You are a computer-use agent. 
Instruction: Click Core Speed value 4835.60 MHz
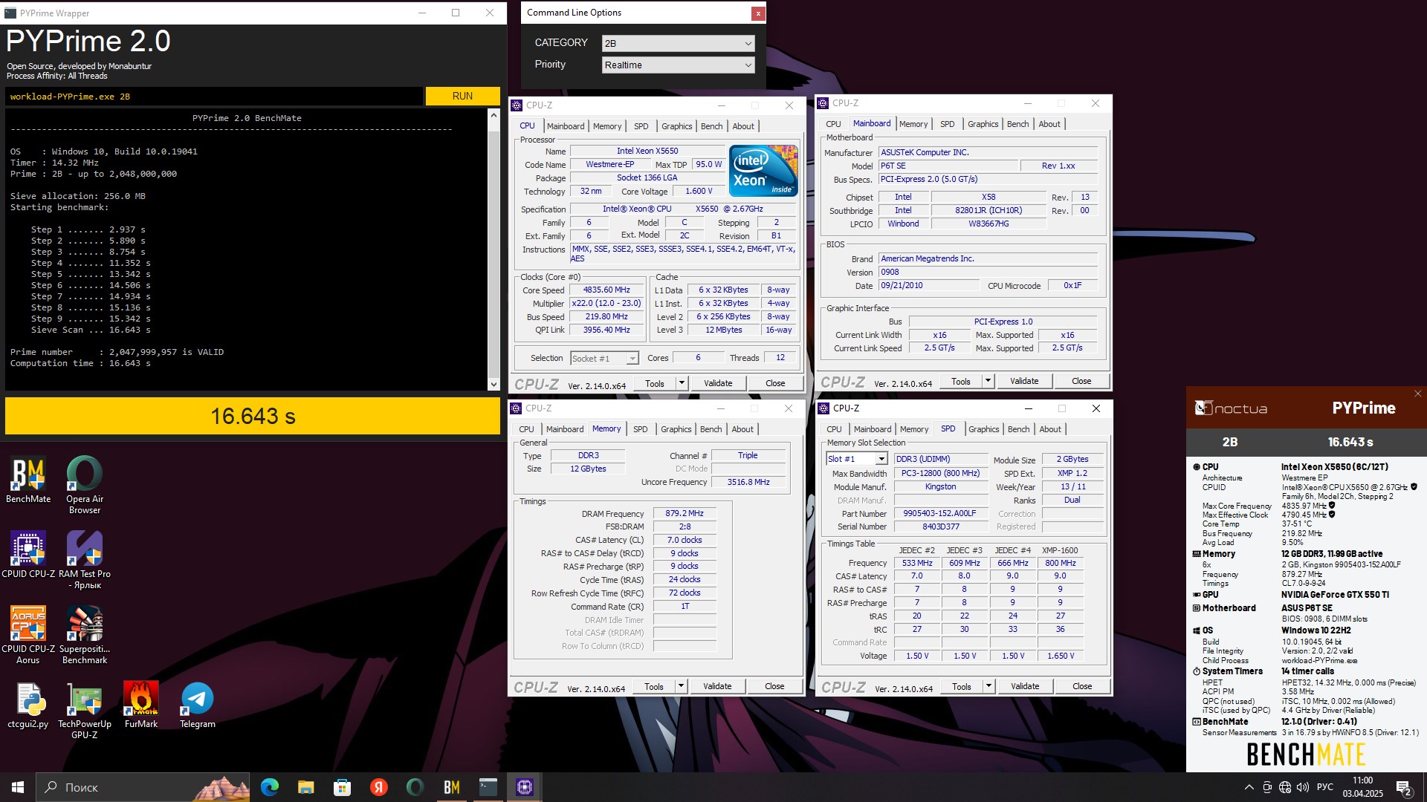pyautogui.click(x=606, y=290)
